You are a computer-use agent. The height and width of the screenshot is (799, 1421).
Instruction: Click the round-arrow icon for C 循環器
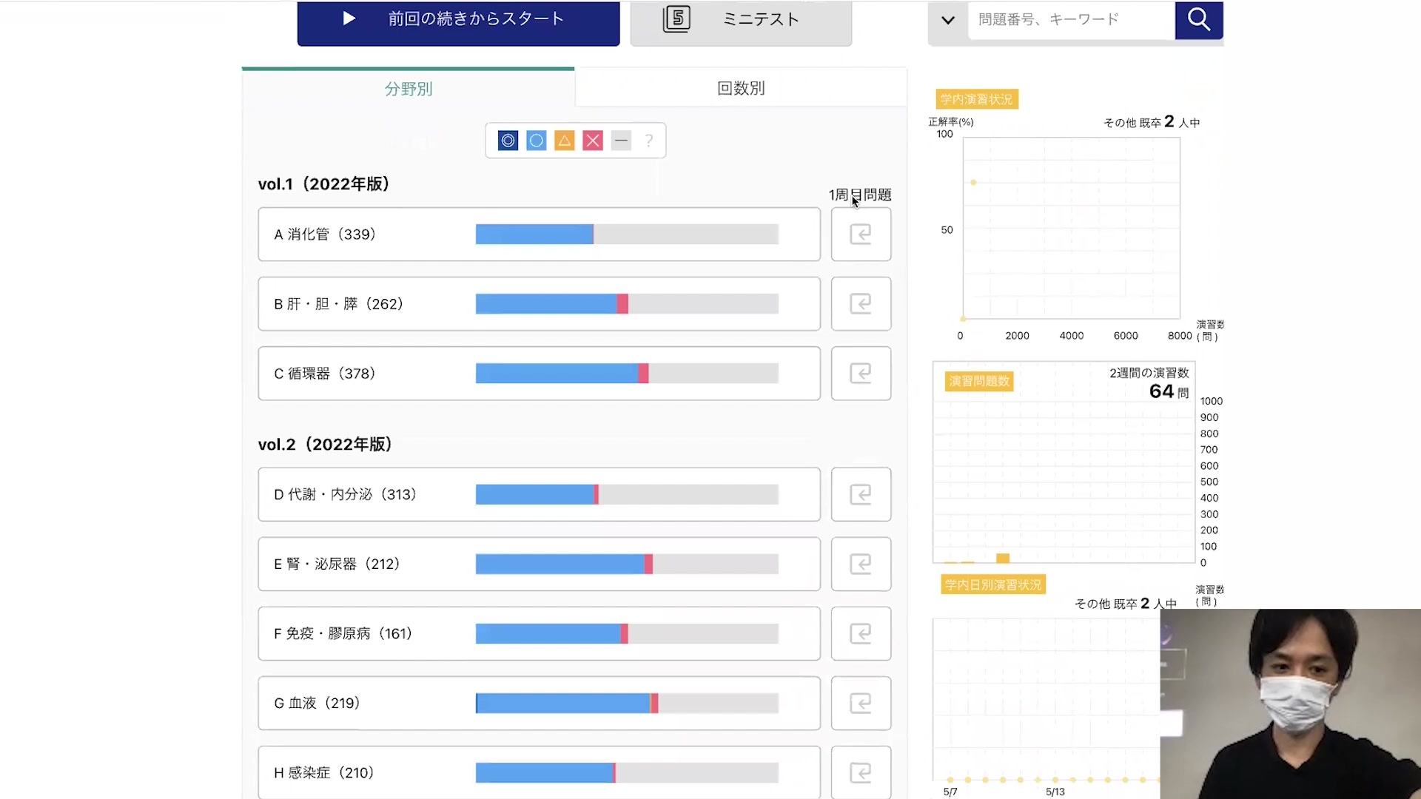861,374
